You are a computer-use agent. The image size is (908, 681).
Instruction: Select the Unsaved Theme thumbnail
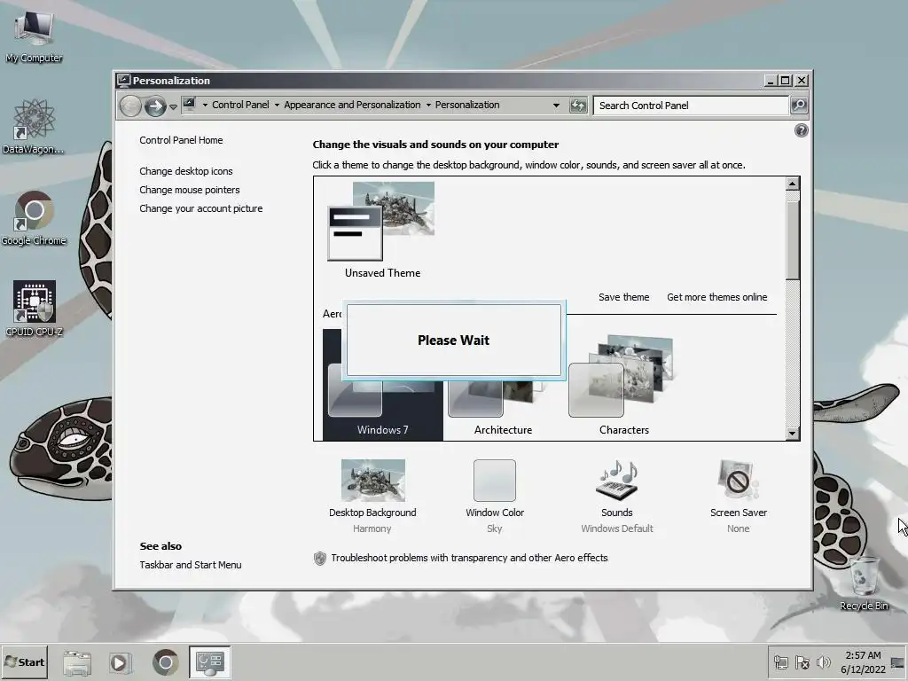coord(382,231)
